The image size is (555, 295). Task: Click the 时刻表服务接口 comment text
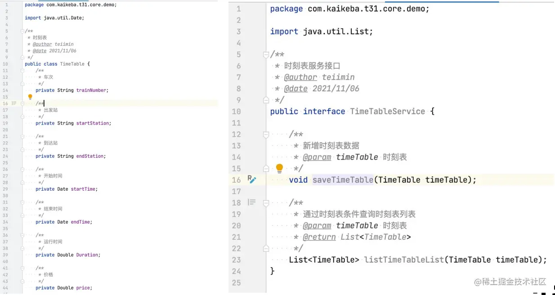click(312, 66)
